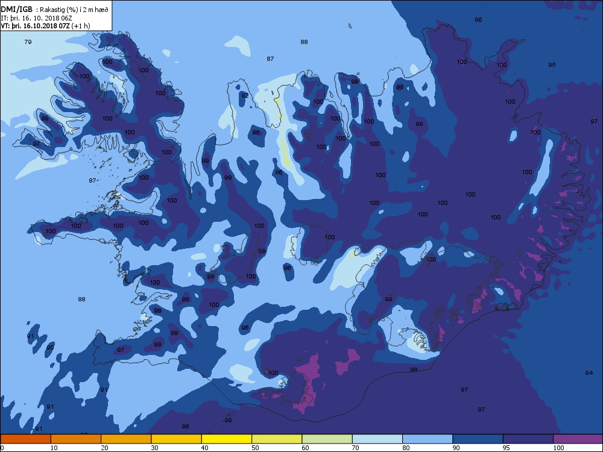Image resolution: width=603 pixels, height=452 pixels.
Task: Click the bright yellow 40–50 legend swatch
Action: tap(227, 439)
